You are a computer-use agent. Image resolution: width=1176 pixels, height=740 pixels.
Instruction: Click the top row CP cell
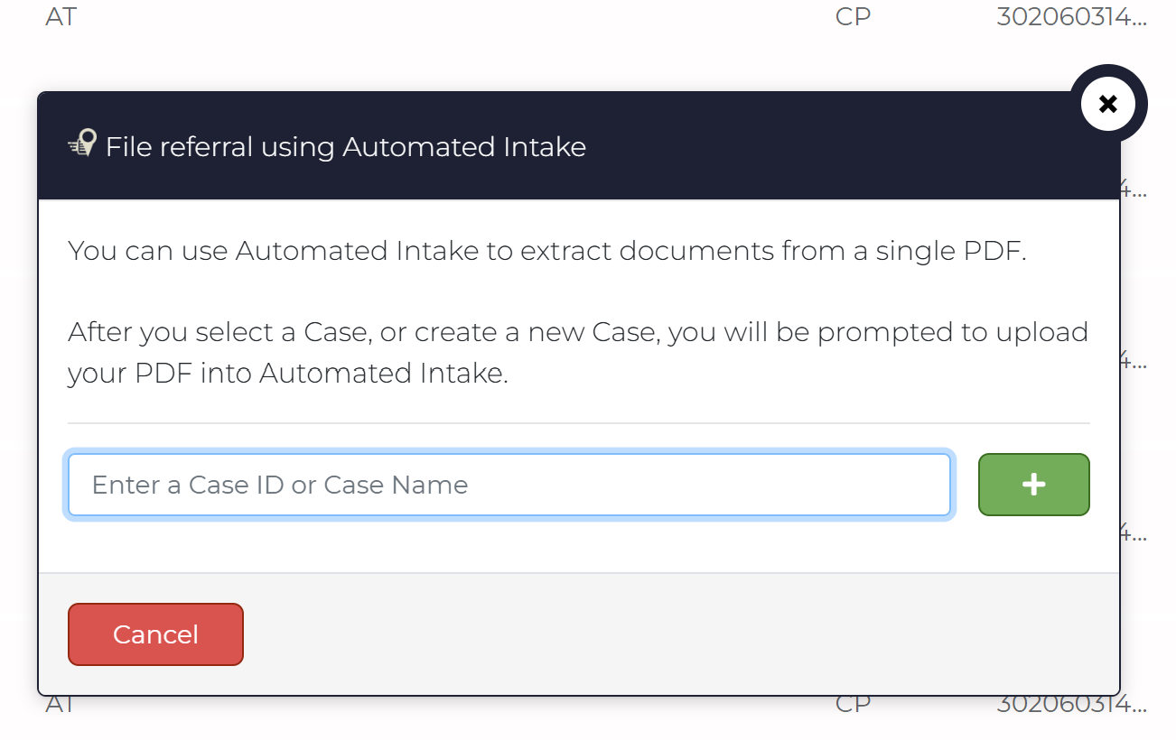tap(854, 16)
